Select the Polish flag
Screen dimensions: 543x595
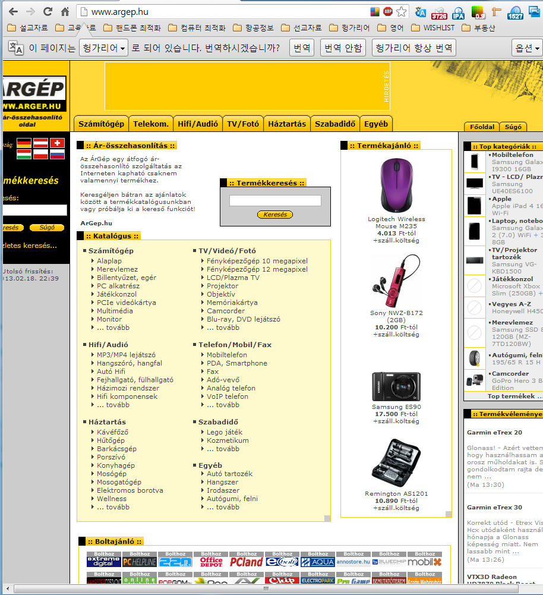coord(40,155)
